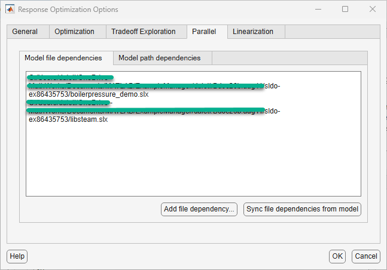Click the Response Optimization Options title
This screenshot has width=387, height=270.
pos(68,10)
